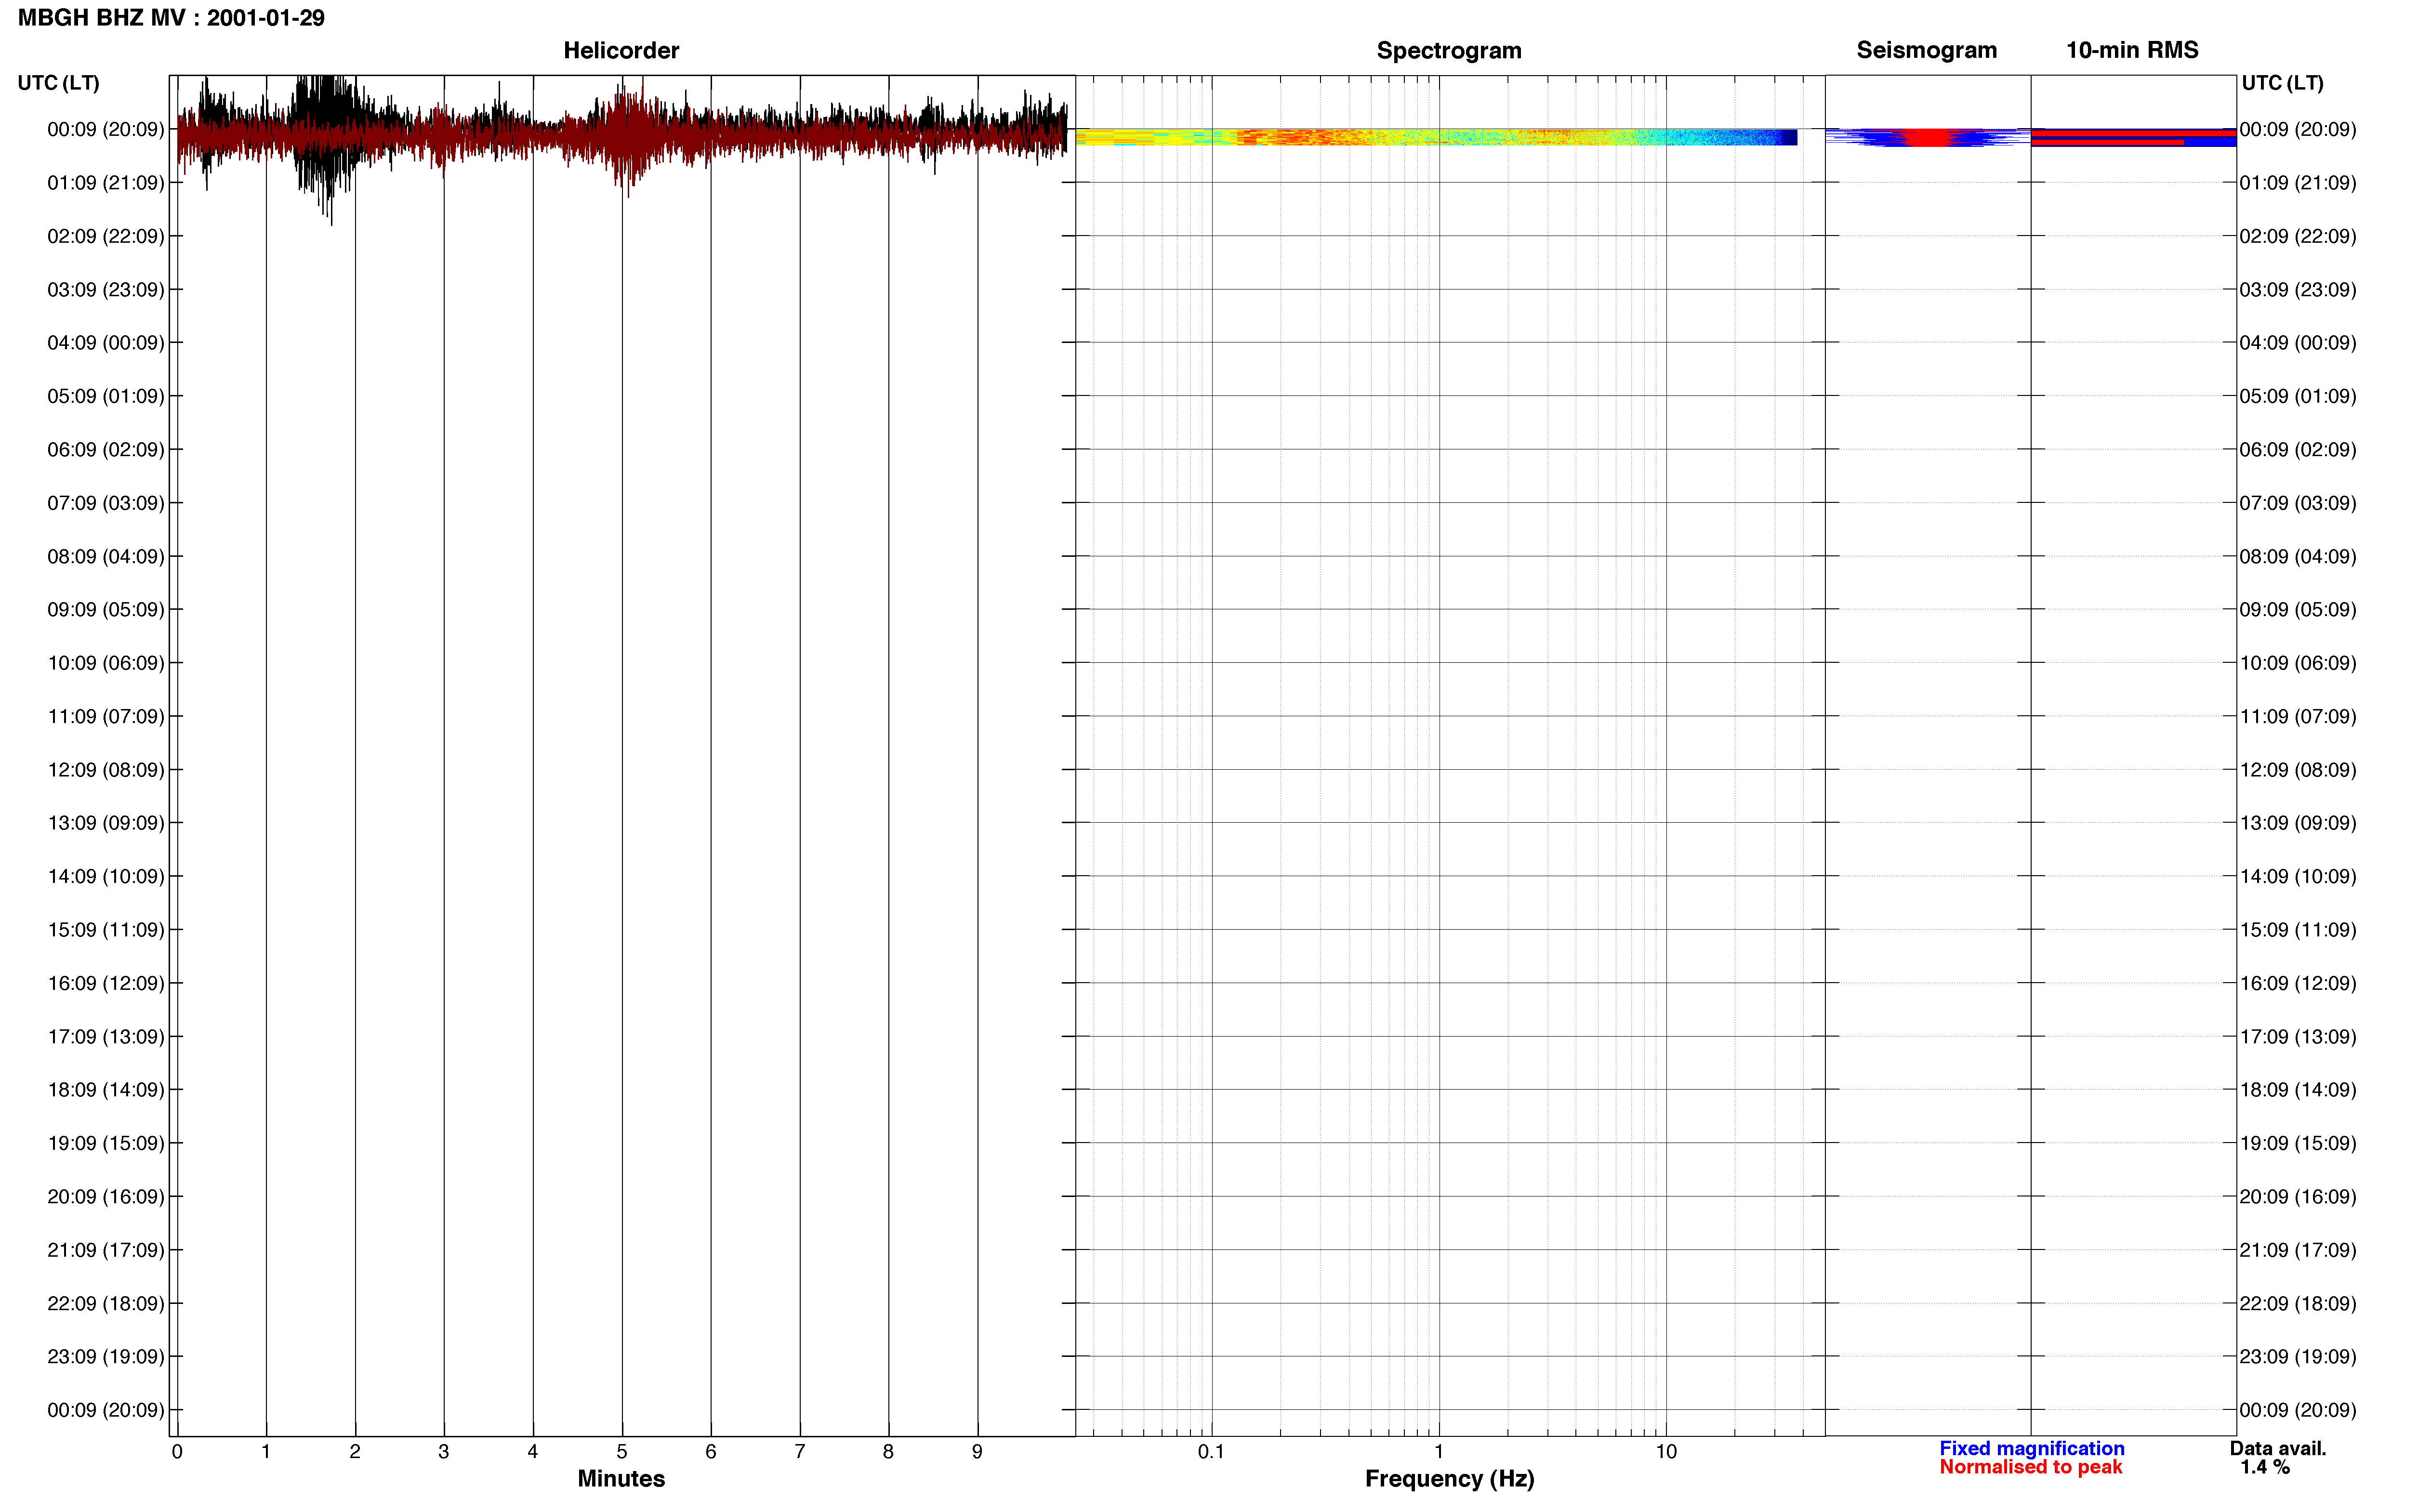Image resolution: width=2418 pixels, height=1512 pixels.
Task: Click '21:09 (17:09)' on the RMS panel axis
Action: coord(2298,1250)
